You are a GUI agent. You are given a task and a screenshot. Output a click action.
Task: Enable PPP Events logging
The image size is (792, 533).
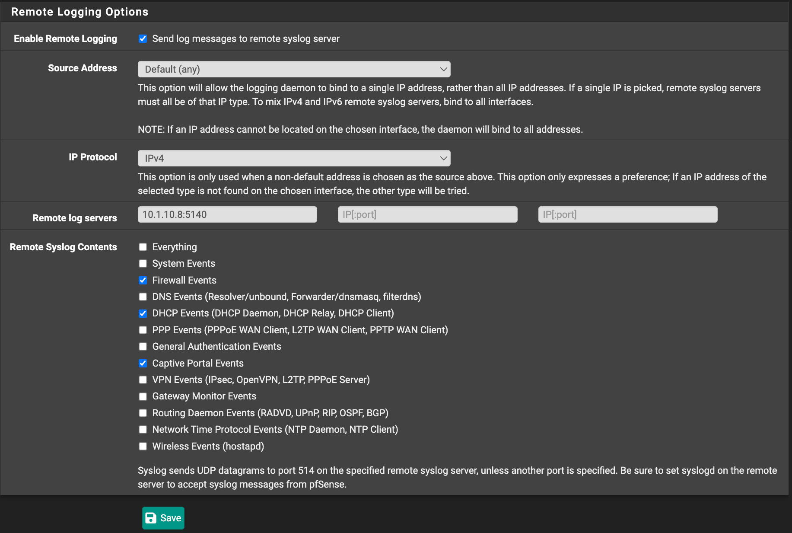point(143,330)
